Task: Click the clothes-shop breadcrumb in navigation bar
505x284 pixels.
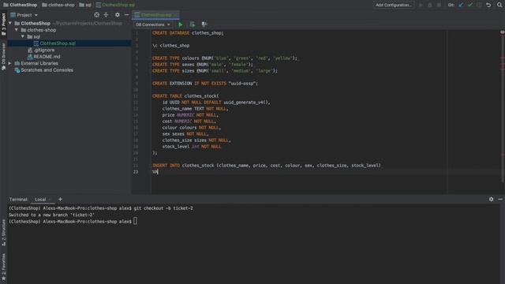Action: (x=58, y=5)
